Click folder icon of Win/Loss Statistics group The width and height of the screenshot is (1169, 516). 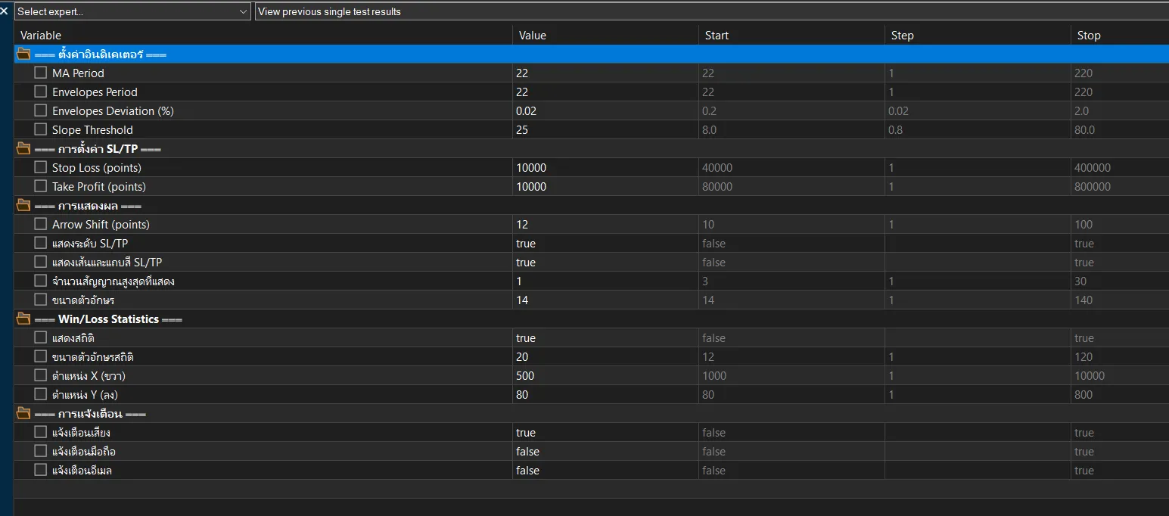pos(23,319)
